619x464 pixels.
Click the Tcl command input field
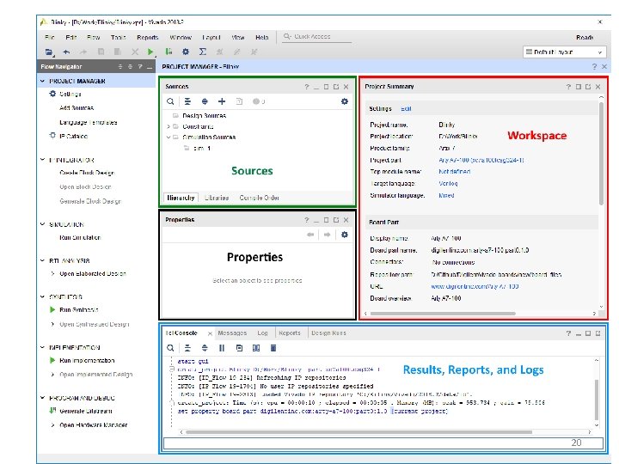383,443
